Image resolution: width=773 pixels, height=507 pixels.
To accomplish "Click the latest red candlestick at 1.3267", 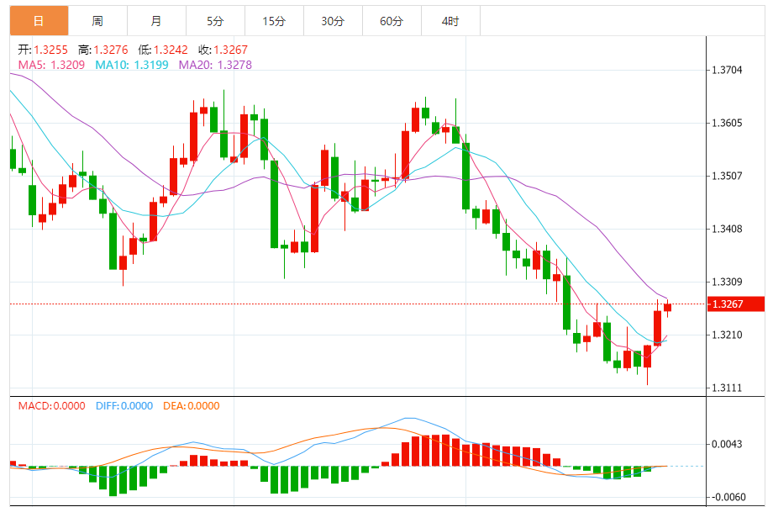I will tap(667, 307).
